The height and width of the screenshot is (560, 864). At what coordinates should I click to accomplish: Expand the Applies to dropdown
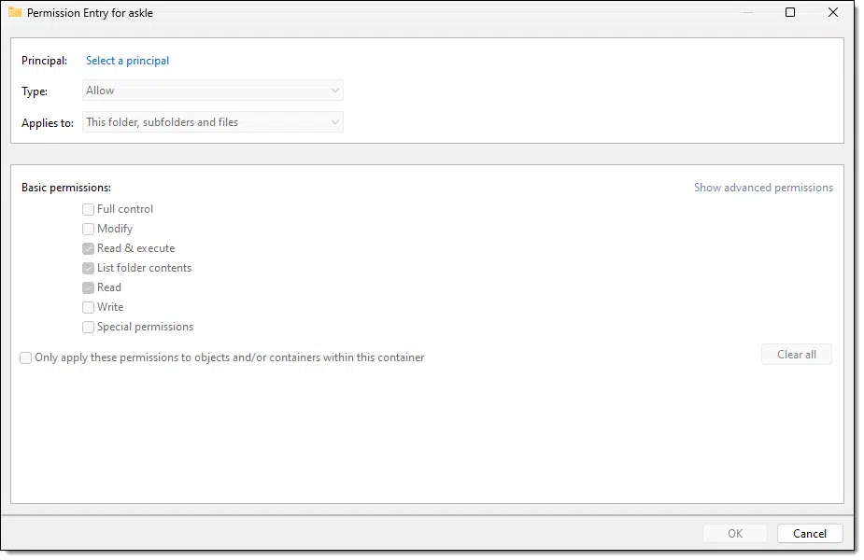(213, 122)
